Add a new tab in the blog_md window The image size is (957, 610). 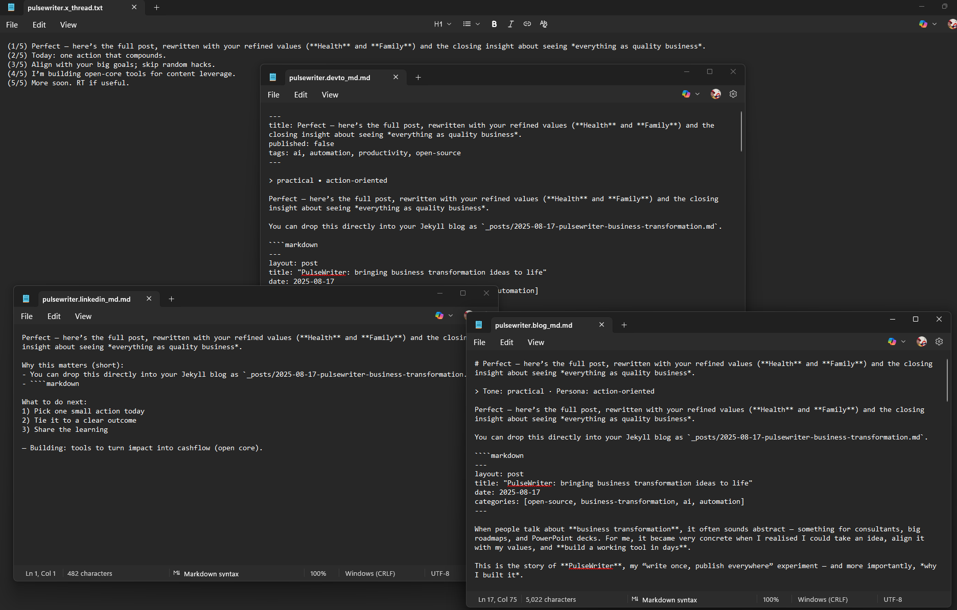(624, 325)
